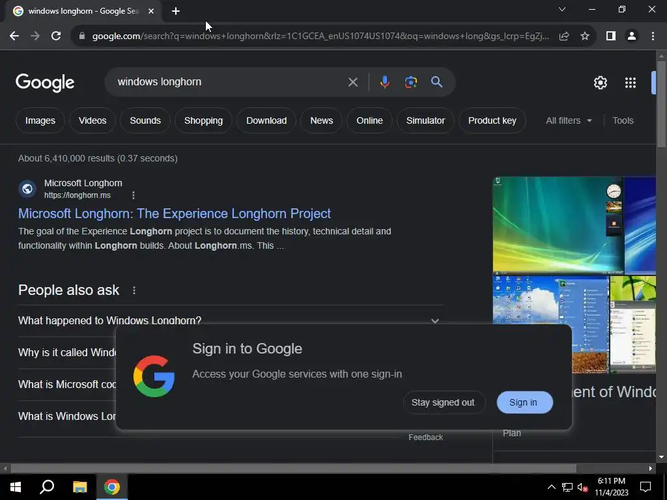
Task: Send Feedback on People also ask
Action: point(425,437)
